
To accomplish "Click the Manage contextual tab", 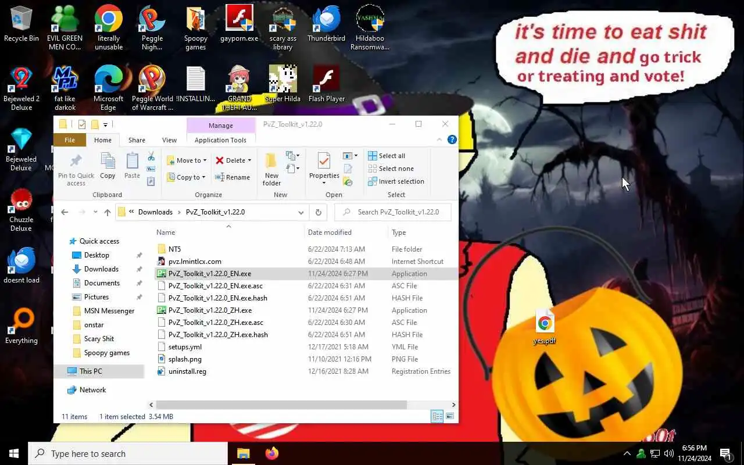I will pyautogui.click(x=221, y=125).
